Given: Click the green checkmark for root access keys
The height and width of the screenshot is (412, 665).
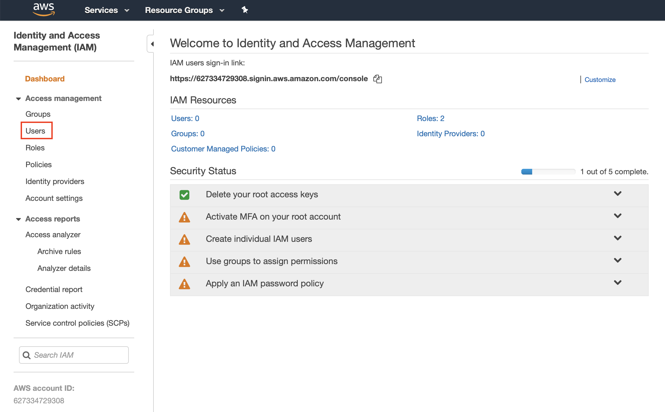Looking at the screenshot, I should 184,195.
